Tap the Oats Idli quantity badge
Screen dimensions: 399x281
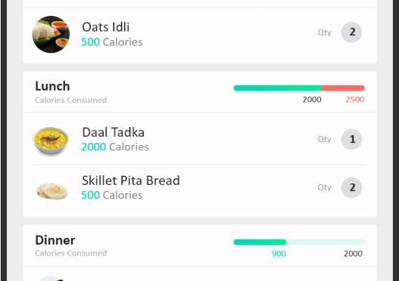click(351, 32)
